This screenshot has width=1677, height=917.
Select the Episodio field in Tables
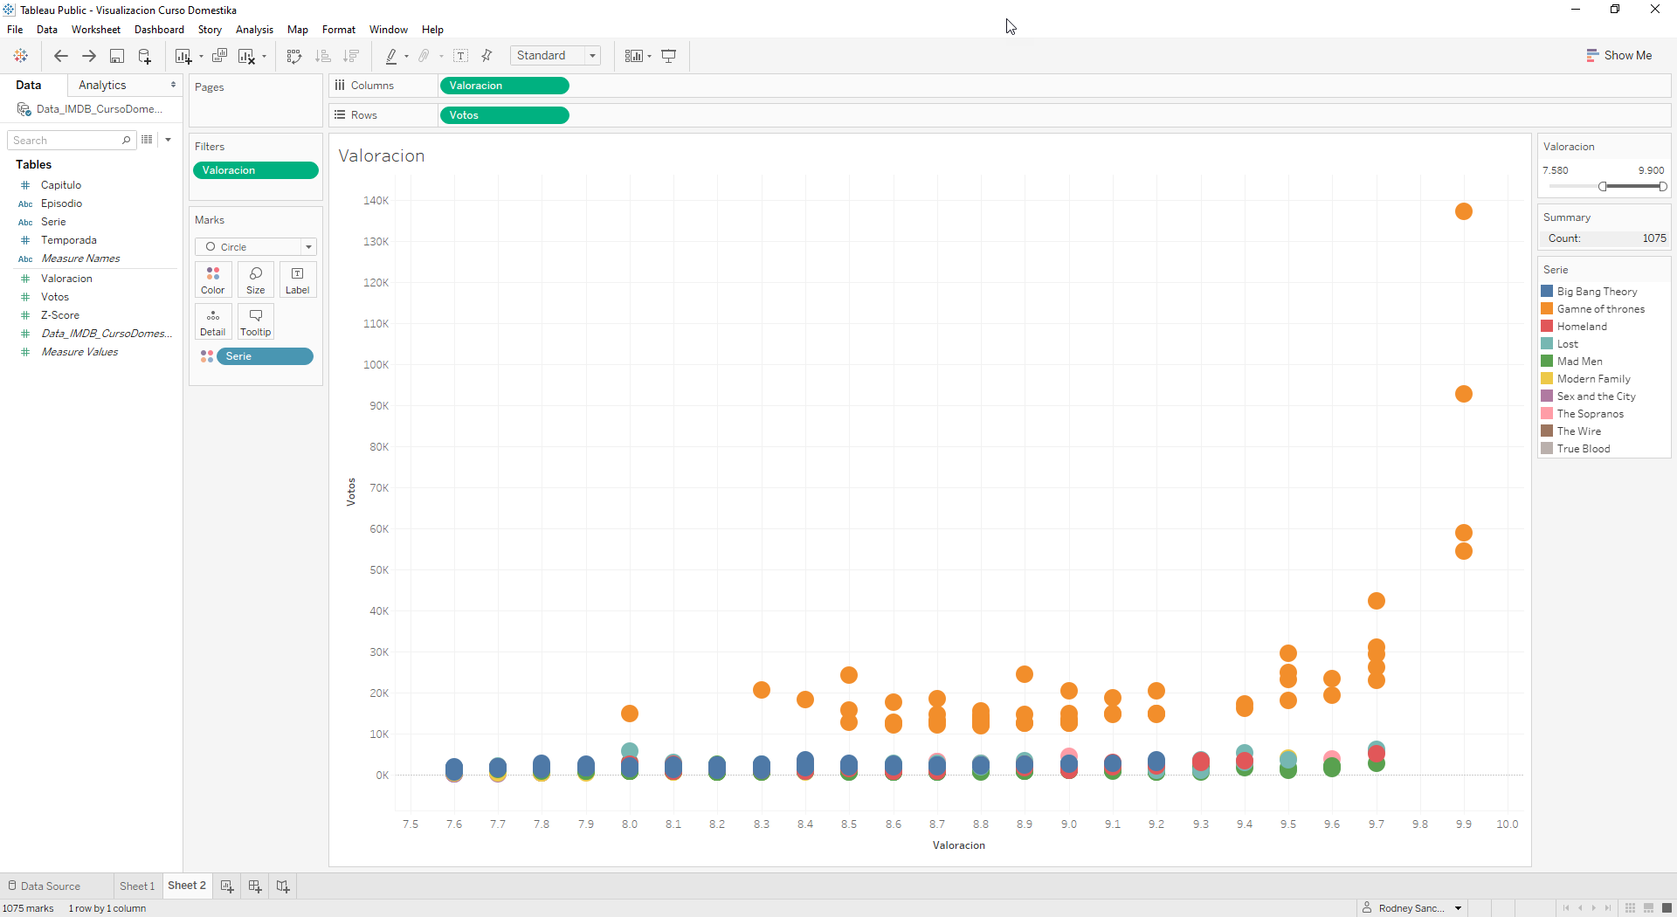click(61, 203)
